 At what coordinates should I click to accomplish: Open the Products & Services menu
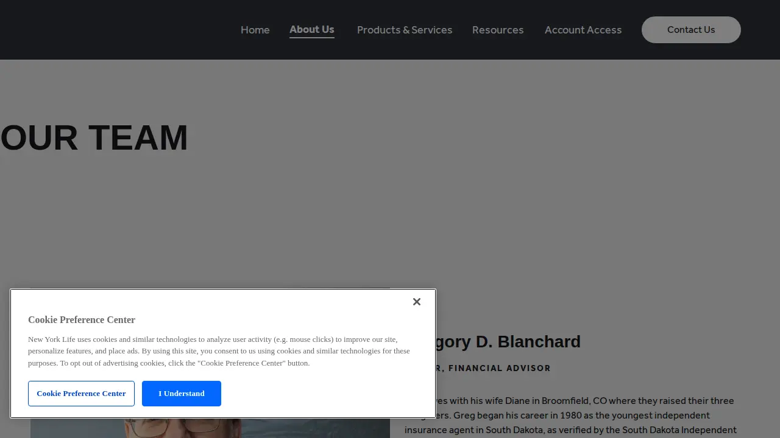point(405,30)
